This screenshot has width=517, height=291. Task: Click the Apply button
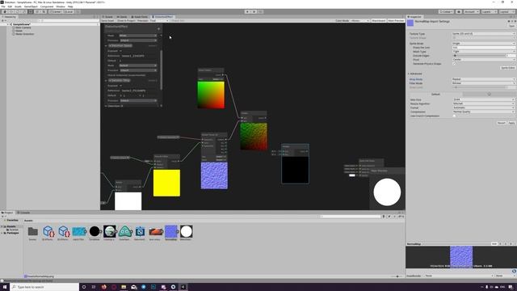511,123
